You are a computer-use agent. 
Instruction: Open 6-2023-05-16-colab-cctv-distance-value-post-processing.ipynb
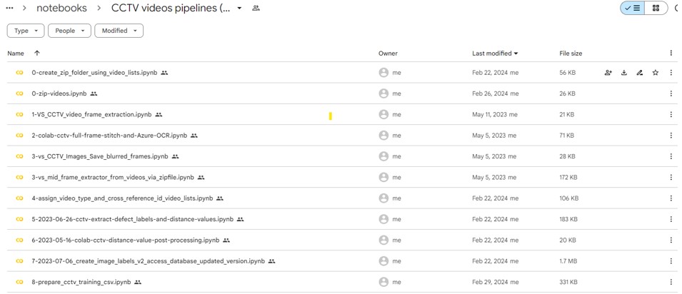point(126,240)
